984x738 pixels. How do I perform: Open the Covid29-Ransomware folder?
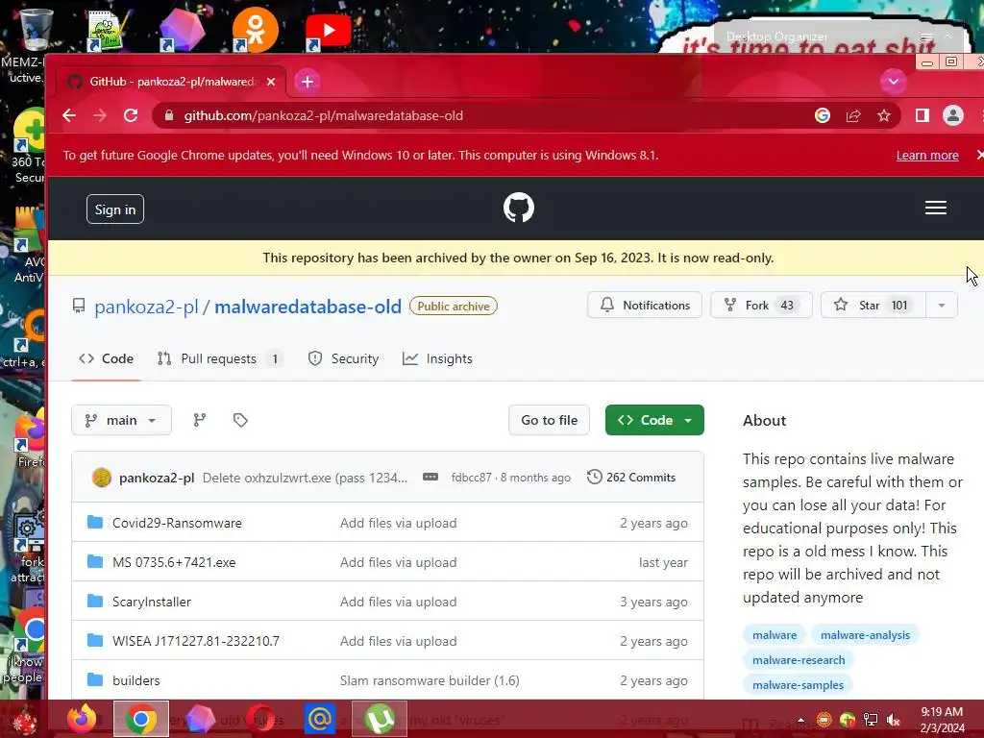click(x=177, y=524)
